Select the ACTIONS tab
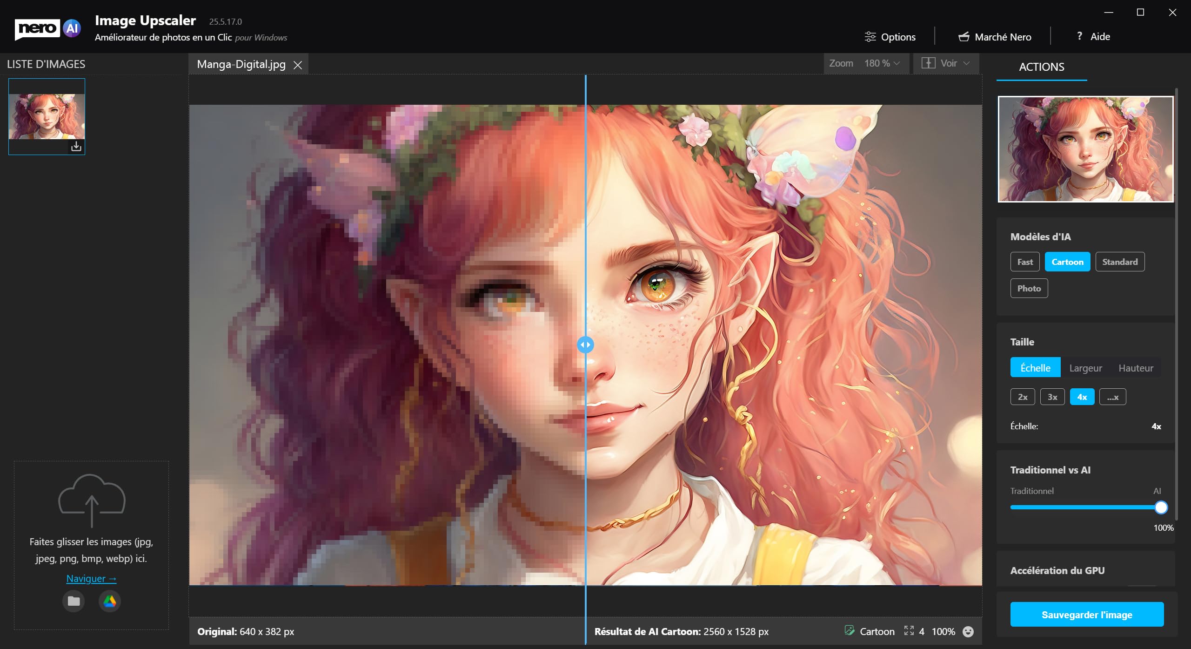This screenshot has width=1191, height=649. click(1042, 67)
